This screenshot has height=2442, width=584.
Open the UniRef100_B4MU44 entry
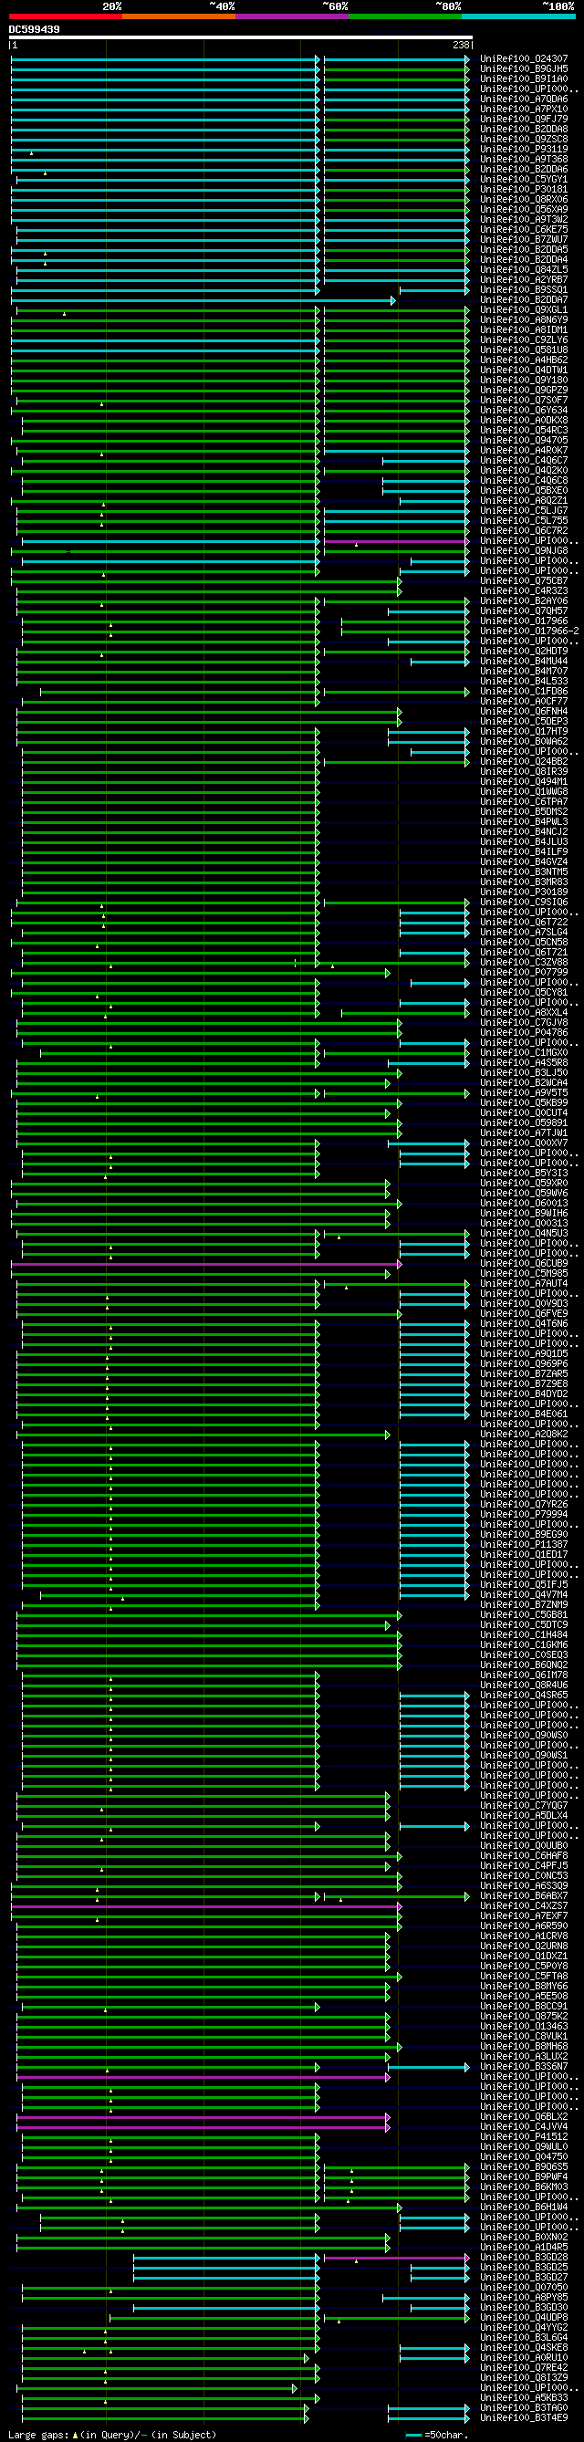coord(525,661)
